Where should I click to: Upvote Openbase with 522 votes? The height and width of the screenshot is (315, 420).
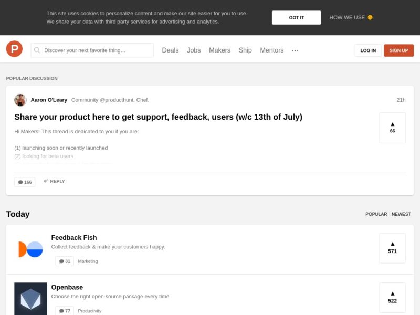coord(392,298)
